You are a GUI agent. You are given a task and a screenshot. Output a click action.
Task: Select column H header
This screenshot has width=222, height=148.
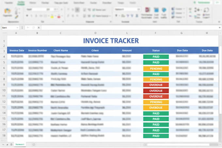207,33
